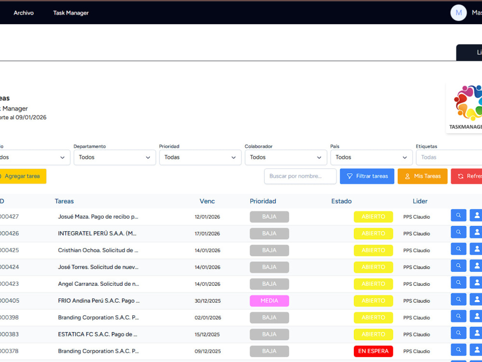Screen dimensions: 482x362
Task: Click person icon in task 000378 row
Action: coord(476,349)
